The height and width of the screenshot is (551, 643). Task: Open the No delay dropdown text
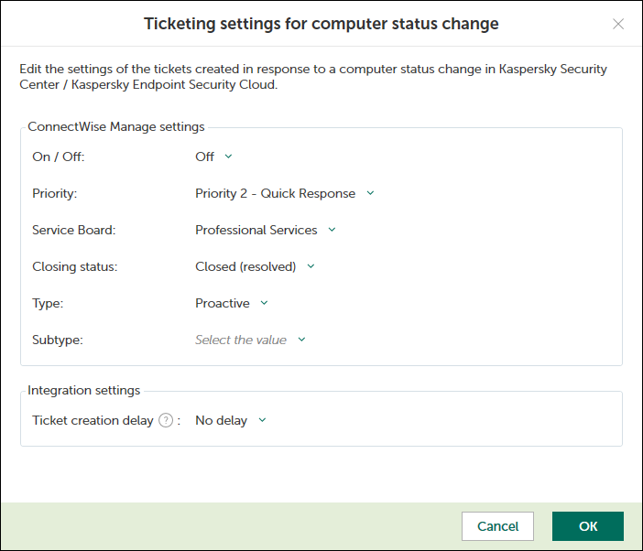click(x=221, y=421)
